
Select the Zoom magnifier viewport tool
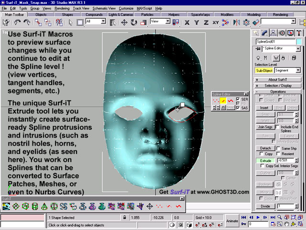pos(280,217)
